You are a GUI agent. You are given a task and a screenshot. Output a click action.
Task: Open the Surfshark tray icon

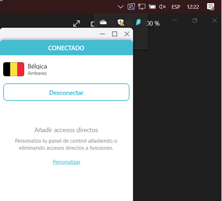click(138, 22)
